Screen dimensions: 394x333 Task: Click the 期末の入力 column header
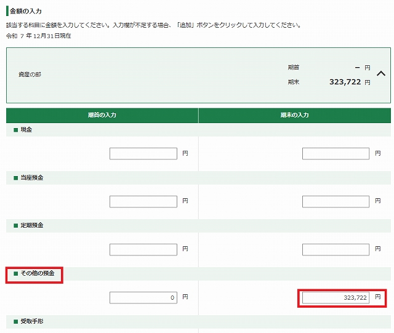(294, 116)
